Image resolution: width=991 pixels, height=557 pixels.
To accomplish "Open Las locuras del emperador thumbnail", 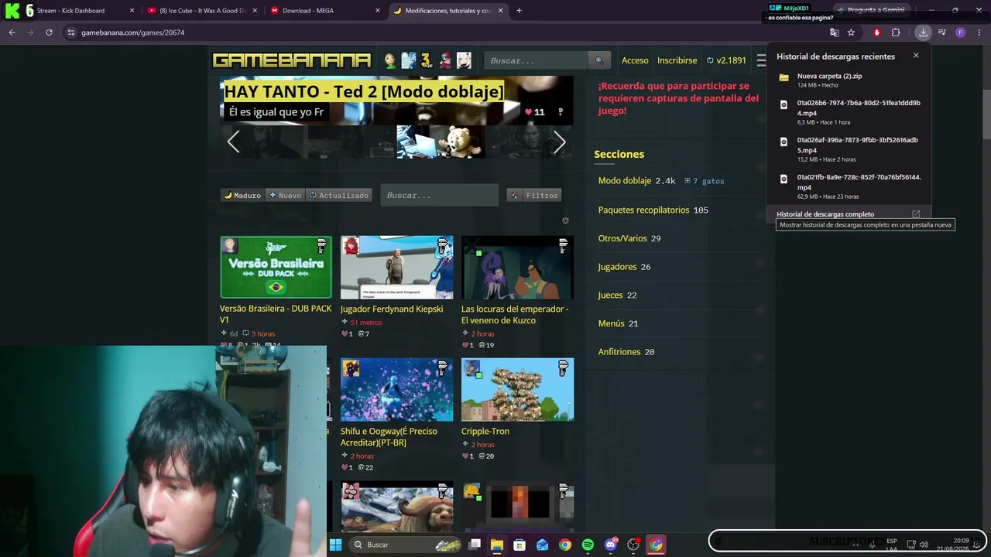I will [517, 268].
